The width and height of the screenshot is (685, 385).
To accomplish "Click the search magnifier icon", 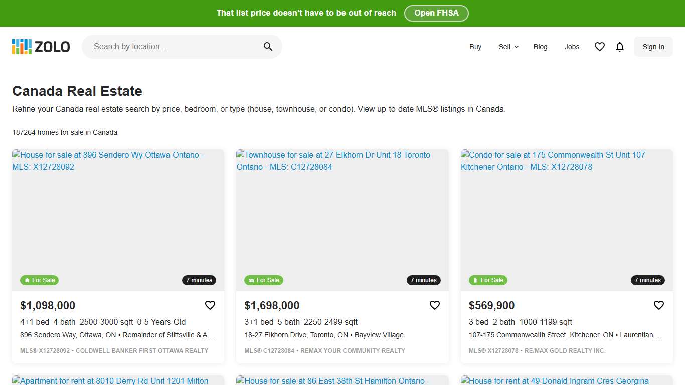I will point(268,47).
